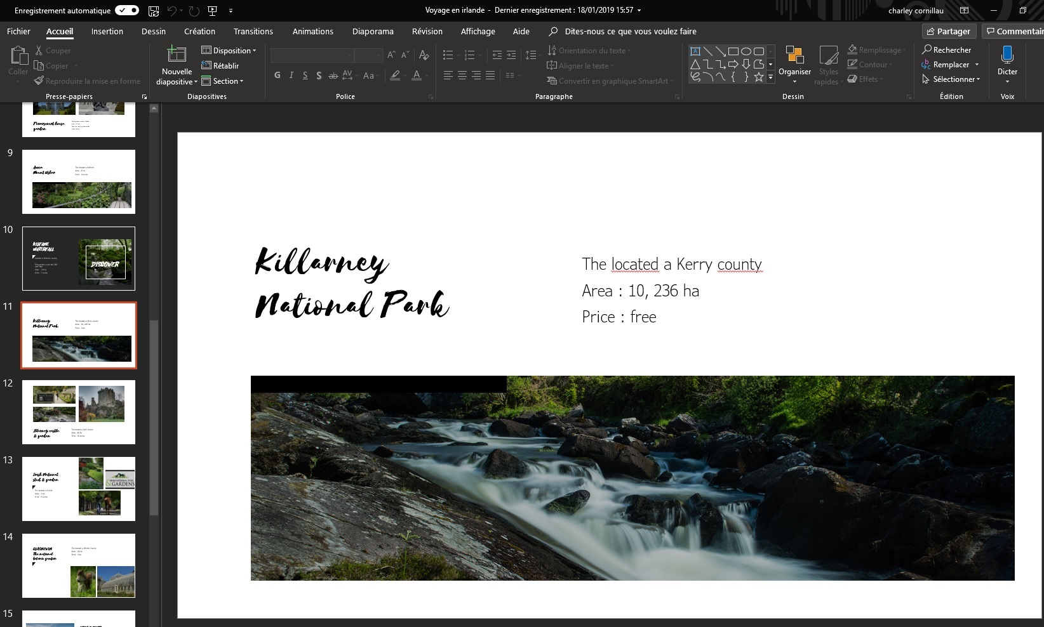Toggle Enregistrement automatique switch off
This screenshot has width=1044, height=627.
127,11
